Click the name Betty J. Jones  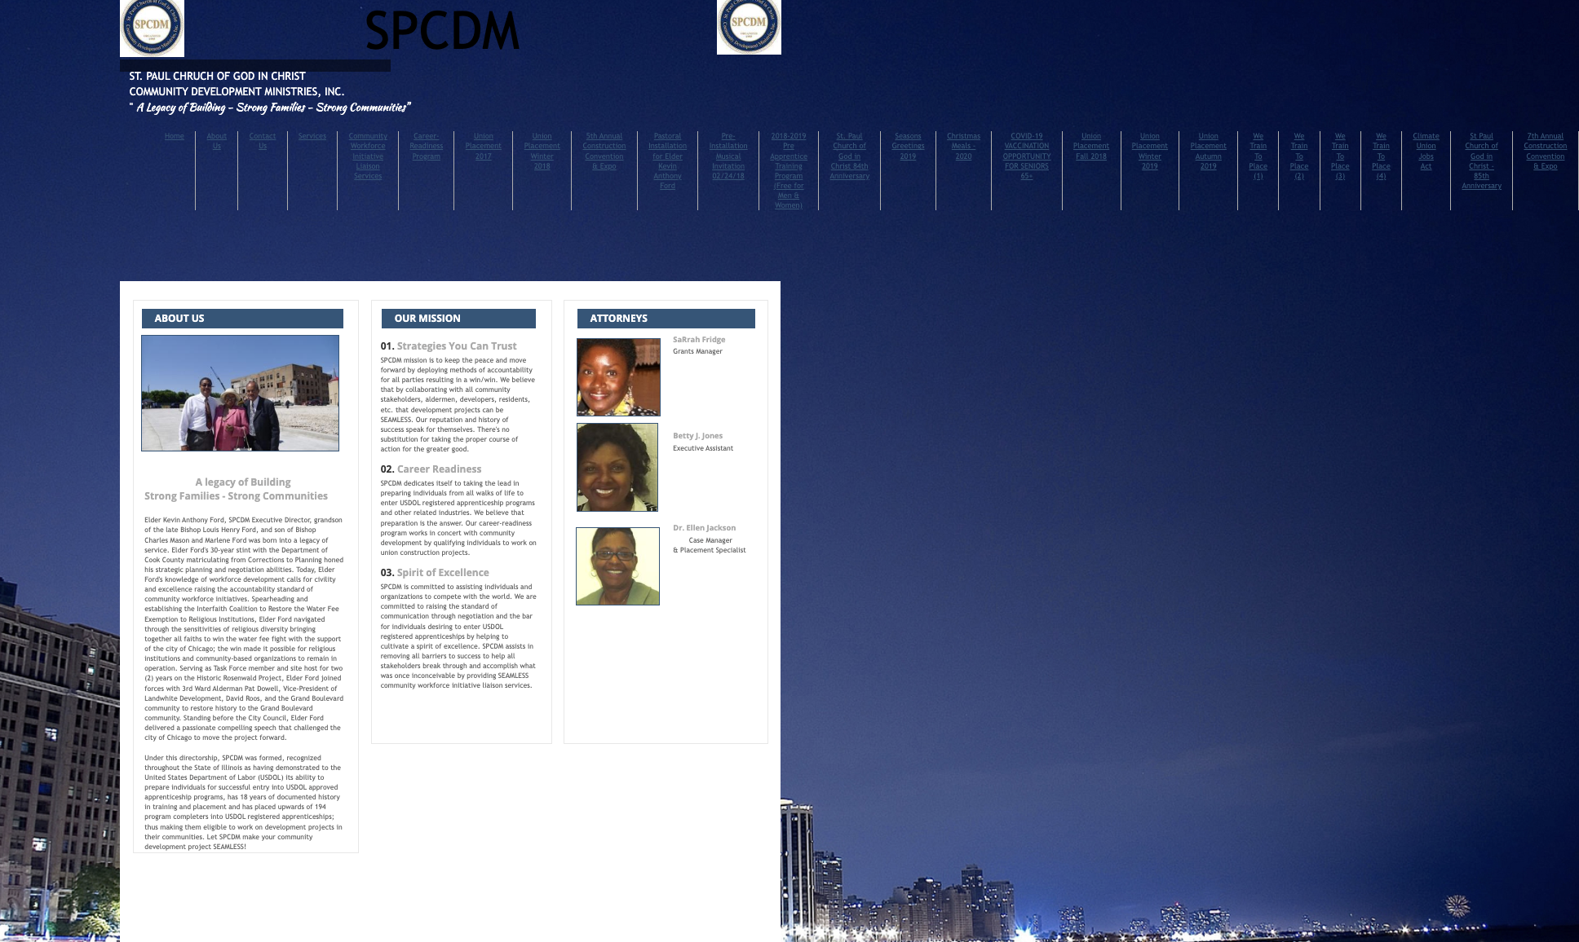698,436
